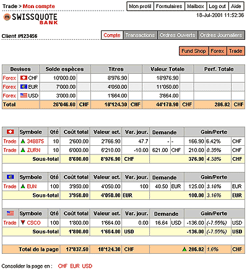This screenshot has height=270, width=247.
Task: Consolidate the page in USD
Action: tap(87, 266)
